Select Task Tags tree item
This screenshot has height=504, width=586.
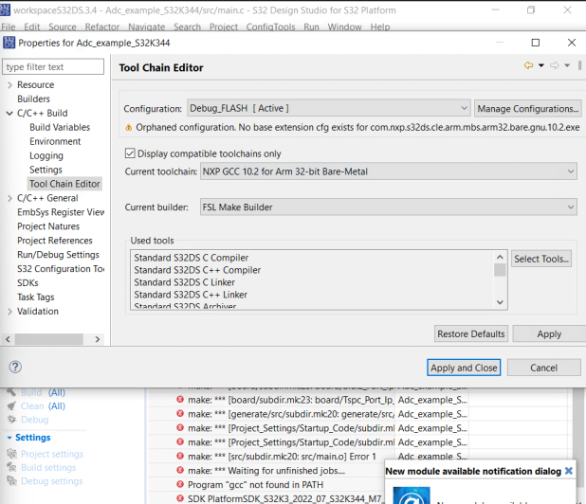tap(35, 297)
